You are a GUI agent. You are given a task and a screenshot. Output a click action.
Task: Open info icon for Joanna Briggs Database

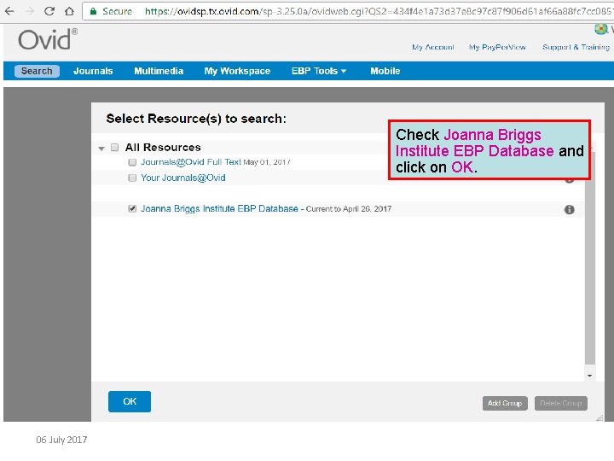(569, 210)
